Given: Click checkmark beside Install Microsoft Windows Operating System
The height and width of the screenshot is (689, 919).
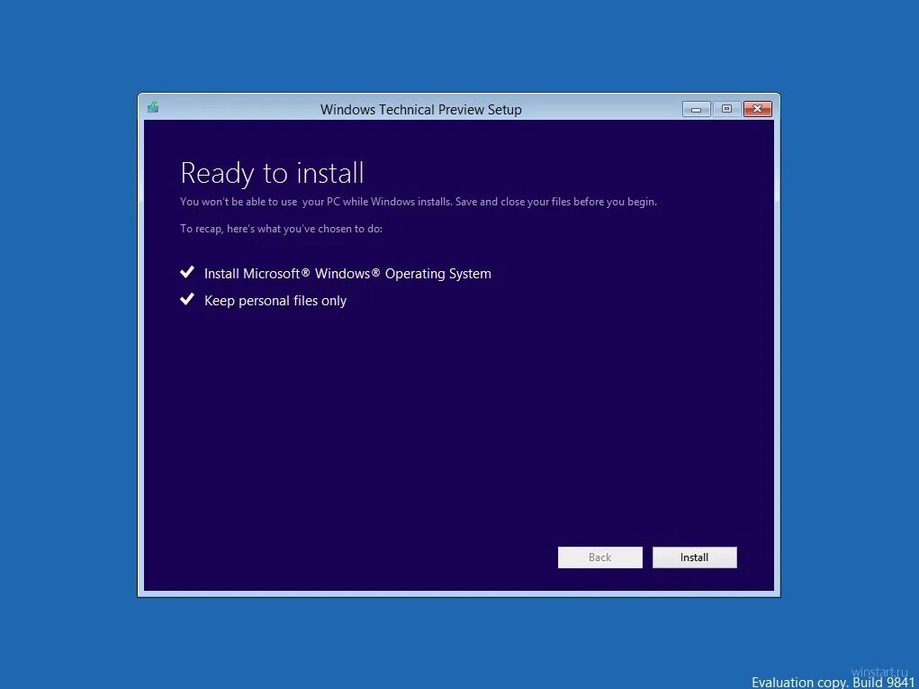Looking at the screenshot, I should pyautogui.click(x=187, y=272).
